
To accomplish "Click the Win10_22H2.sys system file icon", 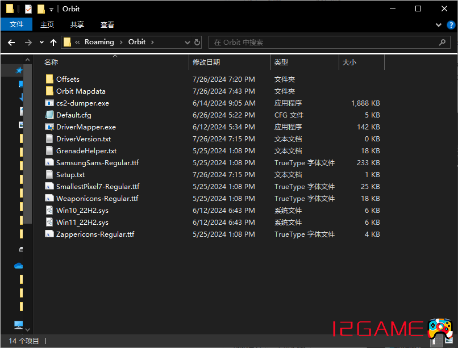I will pyautogui.click(x=49, y=210).
